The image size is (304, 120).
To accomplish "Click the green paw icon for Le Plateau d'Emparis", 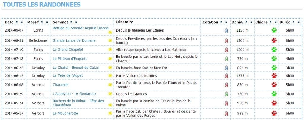I will click(x=274, y=58).
